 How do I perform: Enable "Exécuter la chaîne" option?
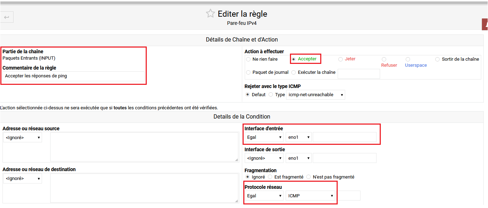pos(294,72)
